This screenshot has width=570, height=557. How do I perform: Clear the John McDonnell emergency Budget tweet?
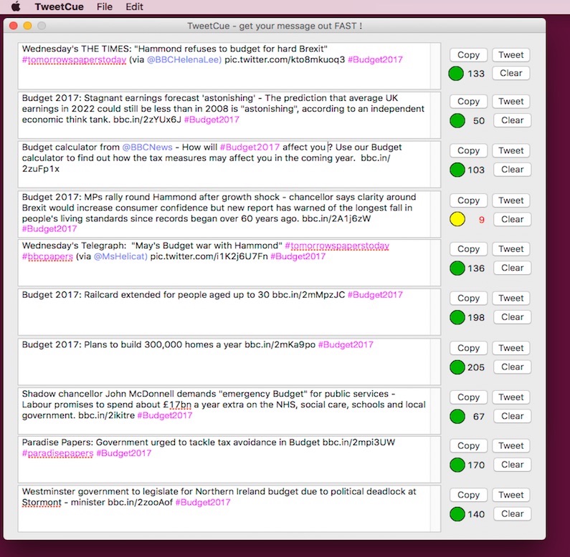(512, 416)
